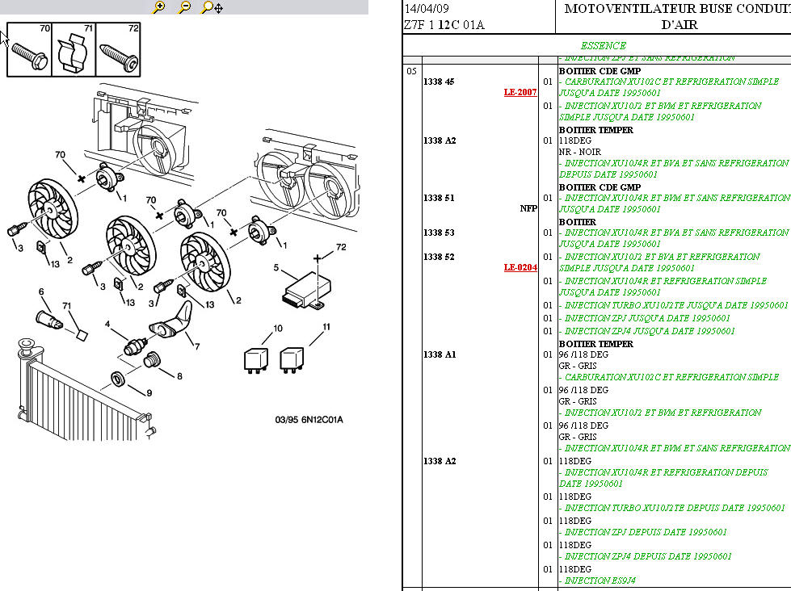
Task: Select part number 1338 51
Action: [x=439, y=198]
